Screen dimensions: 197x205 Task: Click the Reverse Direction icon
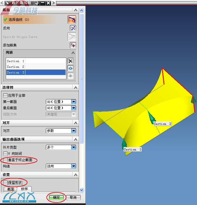(73, 28)
